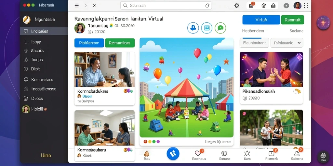Open the author avatar beside Tanumitag
Image resolution: width=333 pixels, height=166 pixels.
click(80, 28)
